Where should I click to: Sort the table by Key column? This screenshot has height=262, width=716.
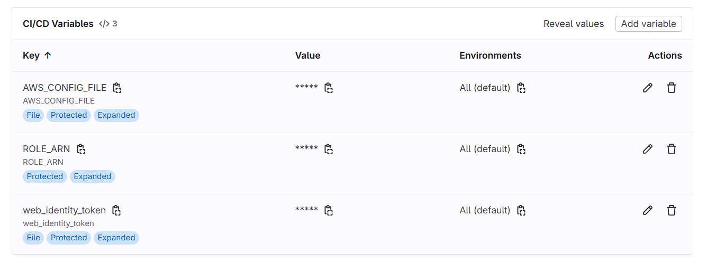pos(37,55)
